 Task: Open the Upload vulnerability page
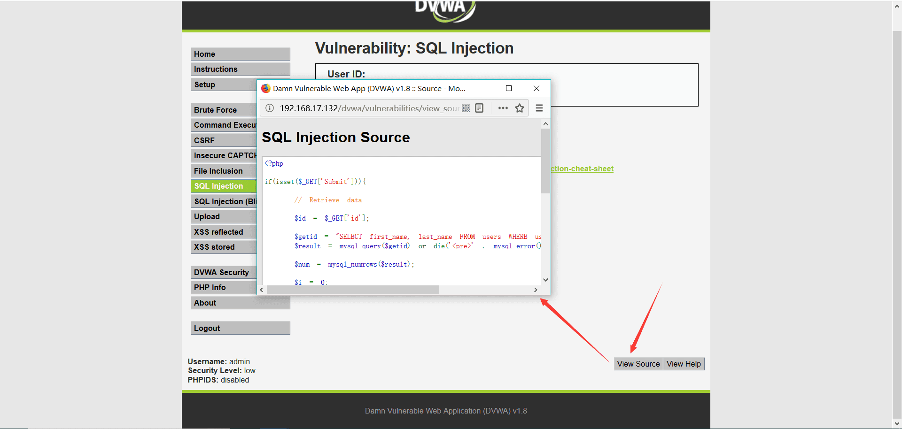pos(224,216)
